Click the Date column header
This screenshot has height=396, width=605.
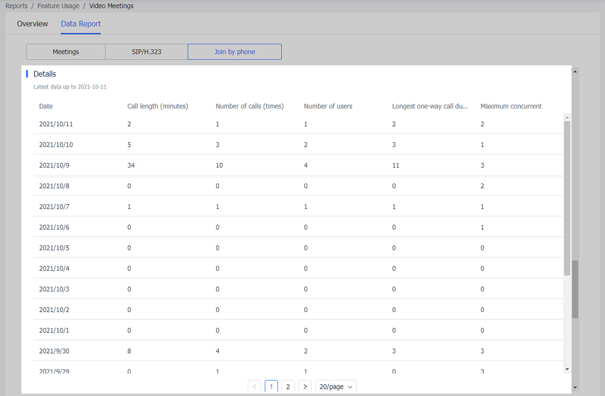[46, 106]
